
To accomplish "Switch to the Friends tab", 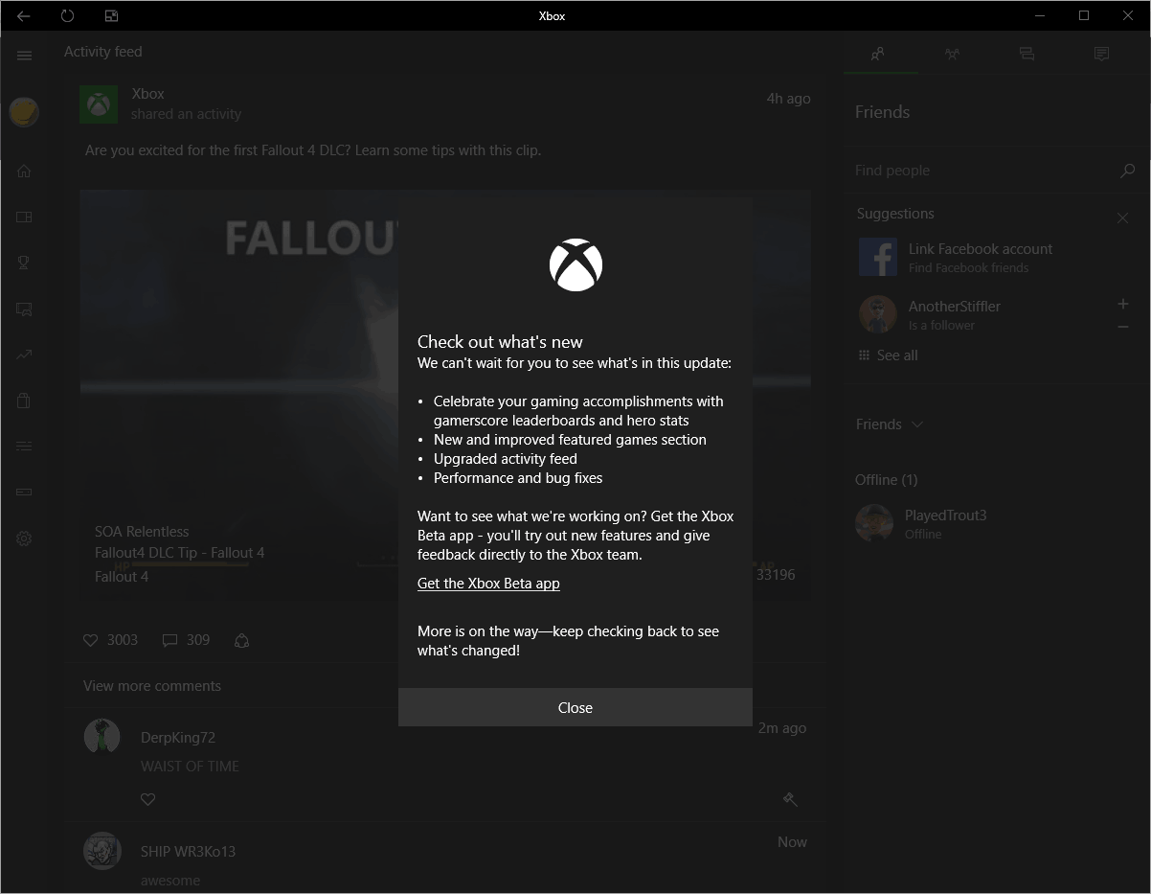I will click(877, 54).
